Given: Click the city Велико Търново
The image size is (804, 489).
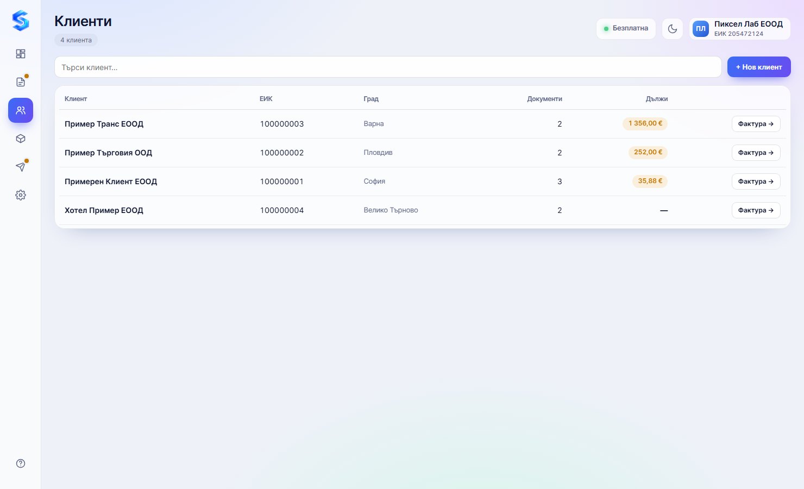Looking at the screenshot, I should coord(391,210).
